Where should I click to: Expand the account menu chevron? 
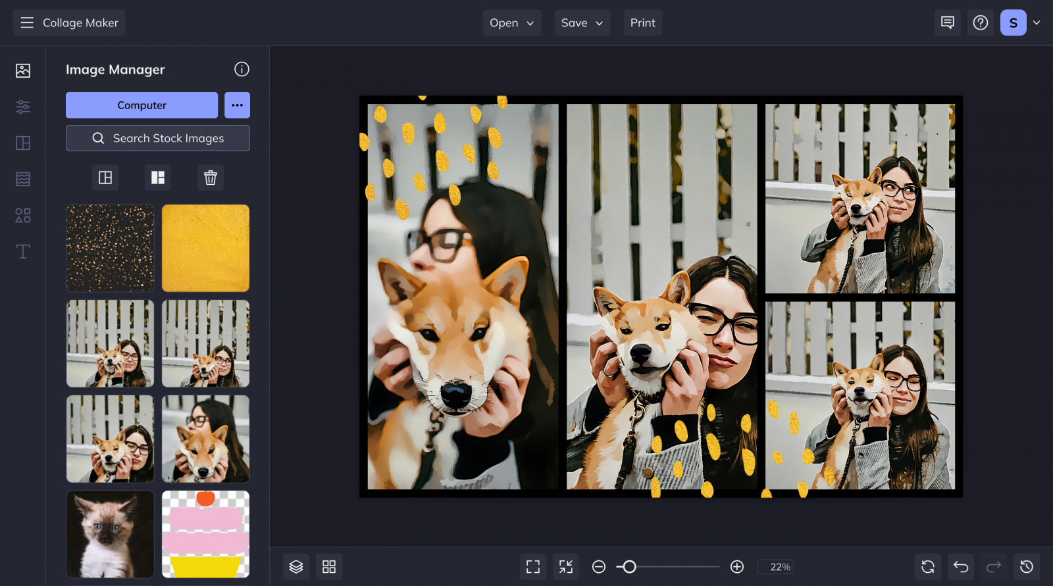click(x=1037, y=22)
